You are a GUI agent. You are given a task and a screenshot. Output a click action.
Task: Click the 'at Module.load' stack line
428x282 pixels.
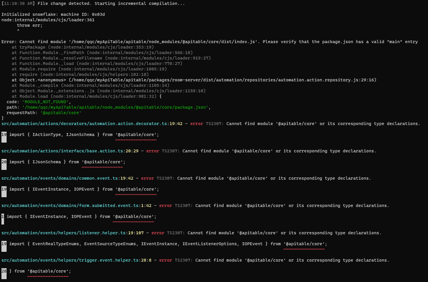click(87, 96)
